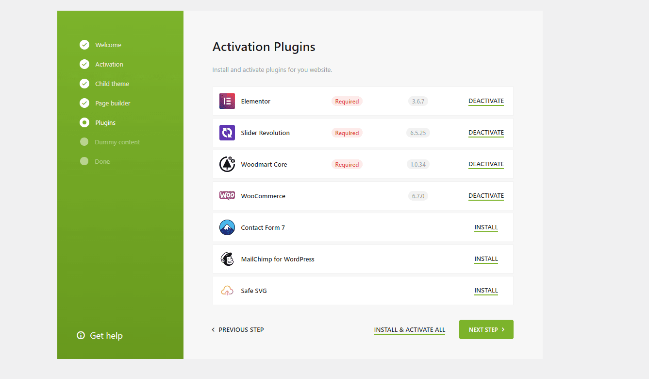The image size is (649, 379).
Task: Click the Get help info icon
Action: point(81,335)
